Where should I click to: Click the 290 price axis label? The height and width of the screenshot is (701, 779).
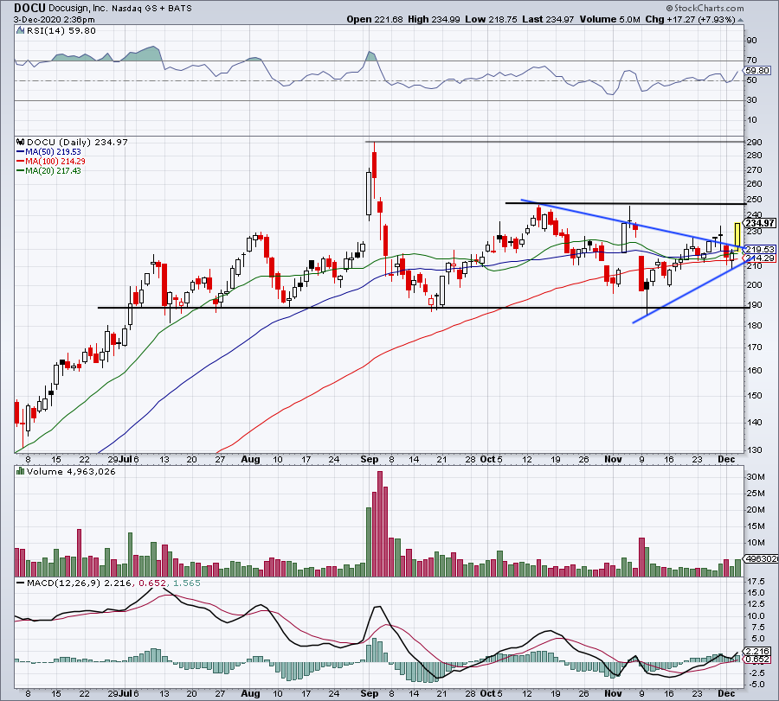coord(754,143)
